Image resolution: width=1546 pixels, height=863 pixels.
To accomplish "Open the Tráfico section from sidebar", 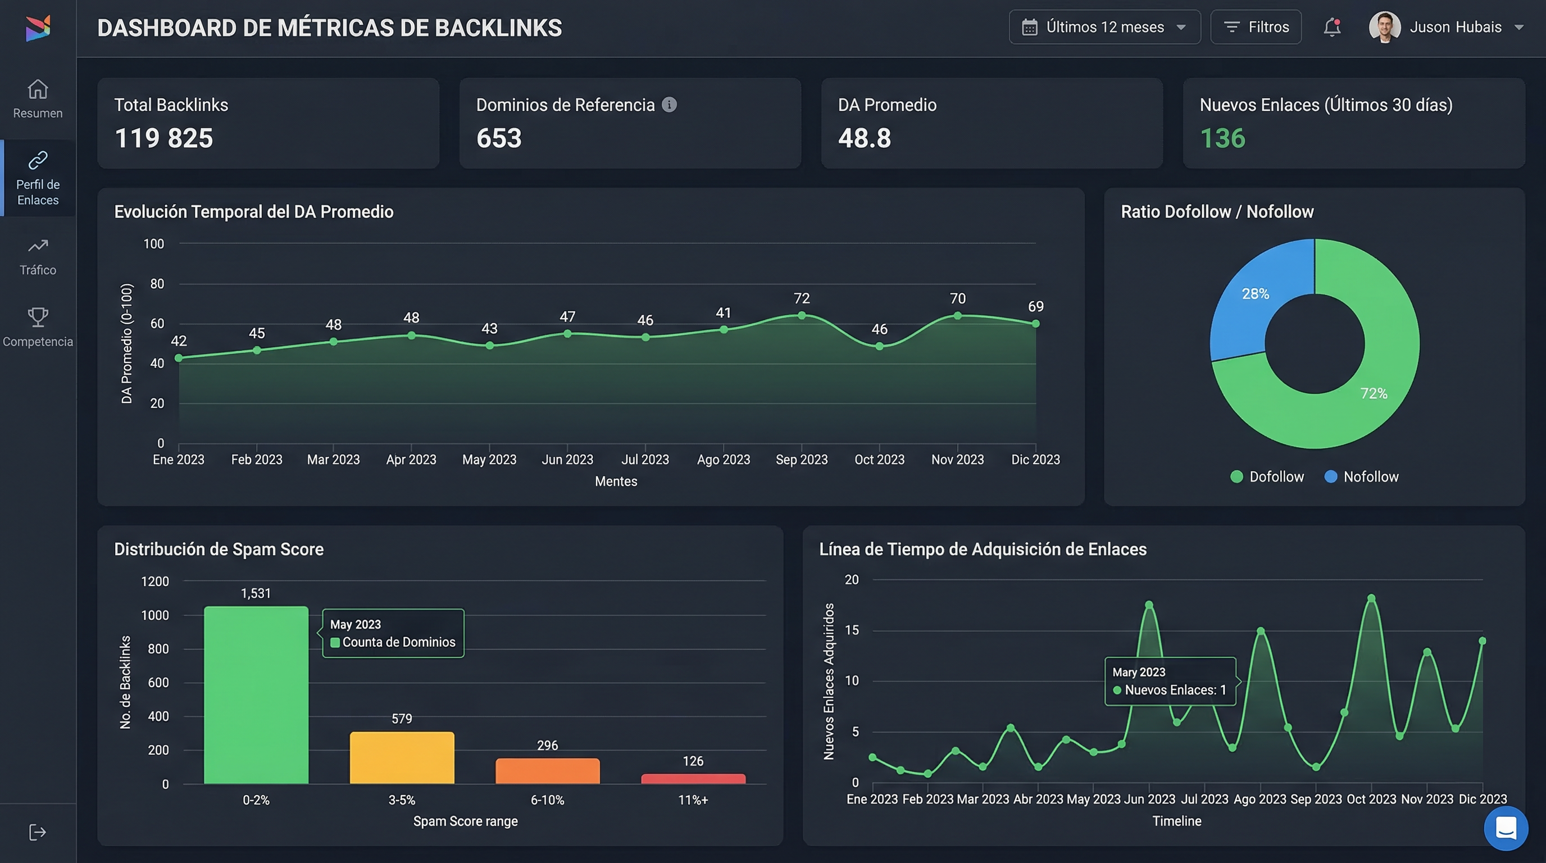I will pyautogui.click(x=37, y=256).
